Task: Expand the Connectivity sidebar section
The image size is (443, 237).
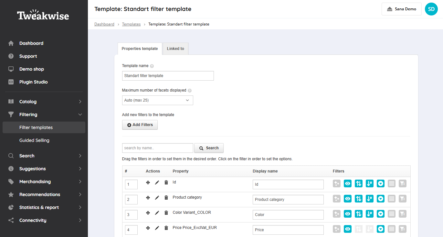Action: point(44,220)
